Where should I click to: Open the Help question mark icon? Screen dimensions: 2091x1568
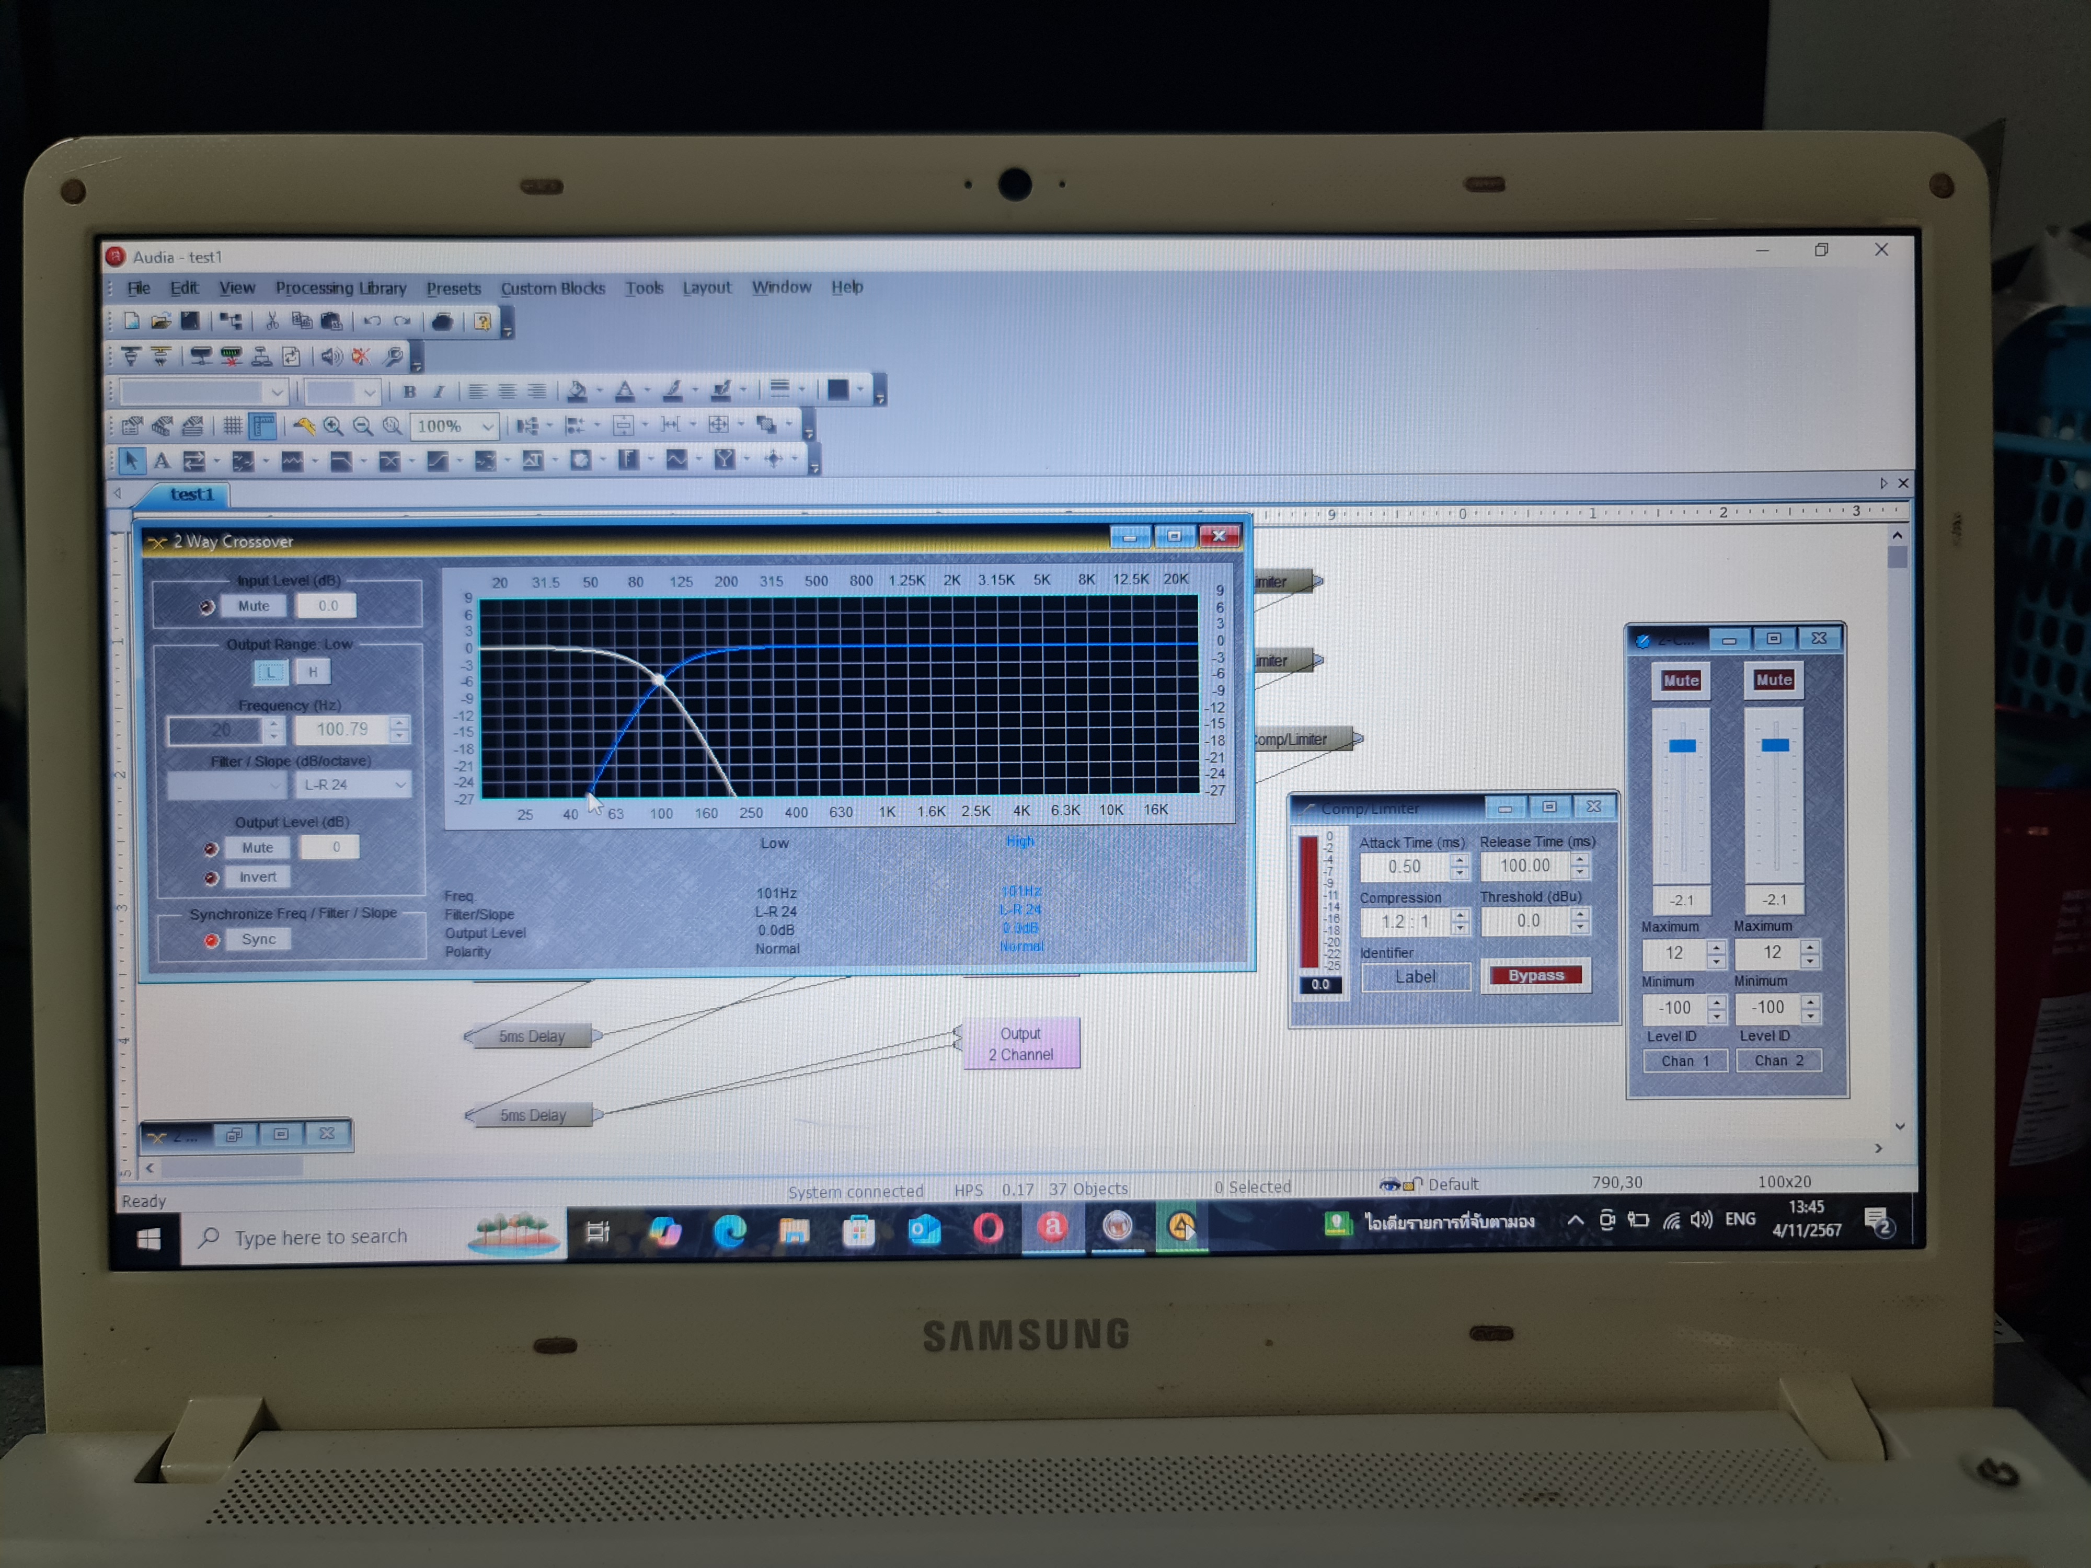483,321
